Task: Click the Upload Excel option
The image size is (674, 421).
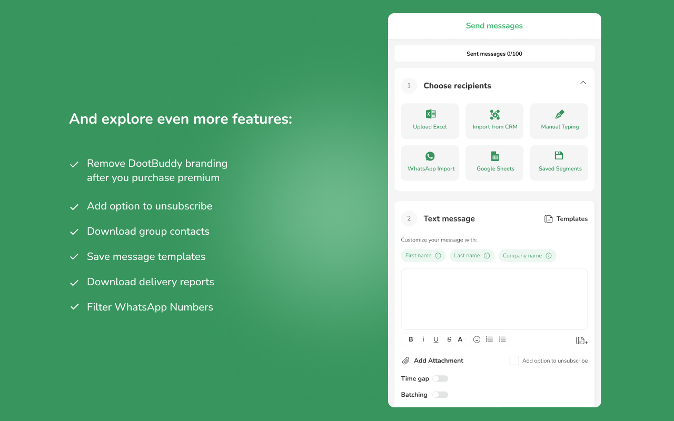Action: pos(430,121)
